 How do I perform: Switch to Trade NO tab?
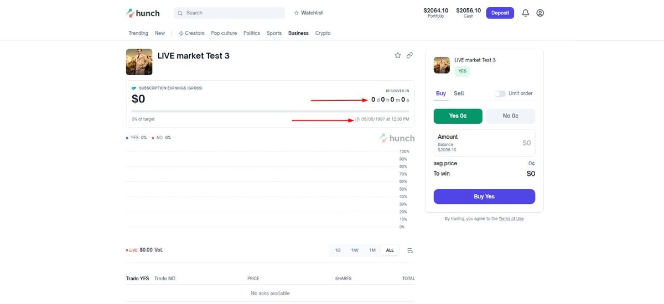(165, 279)
